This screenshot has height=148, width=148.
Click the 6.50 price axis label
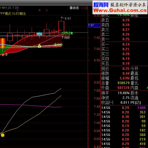(x=97, y=60)
